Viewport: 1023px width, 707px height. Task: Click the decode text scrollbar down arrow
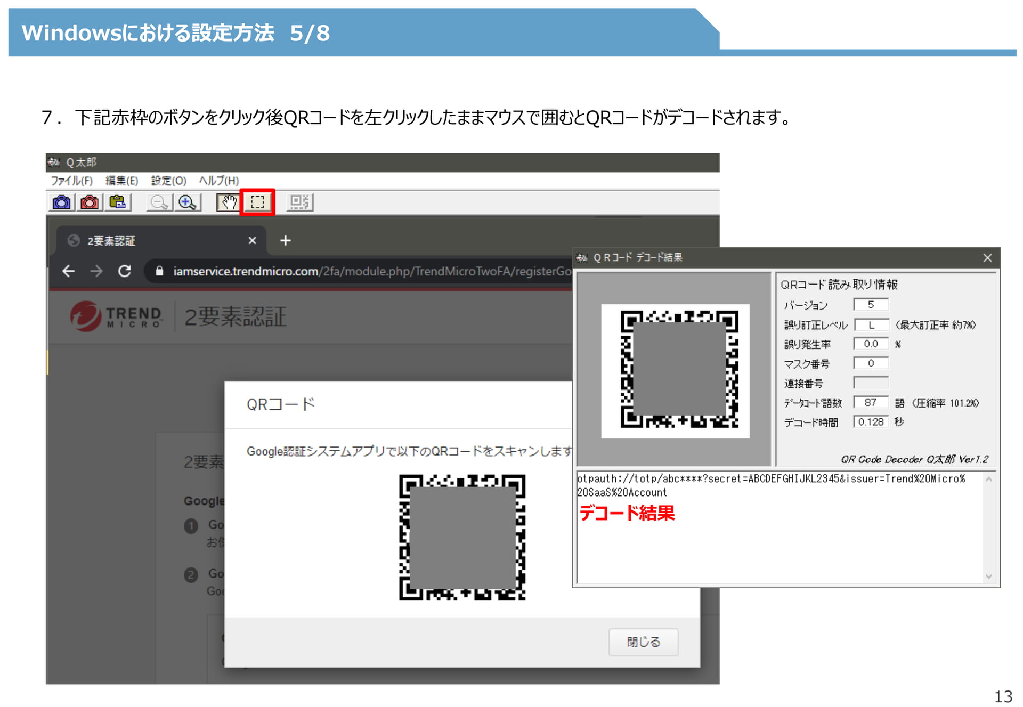pyautogui.click(x=989, y=576)
